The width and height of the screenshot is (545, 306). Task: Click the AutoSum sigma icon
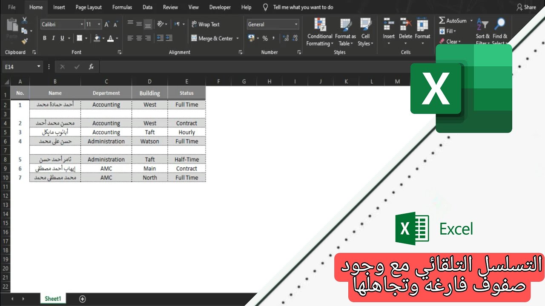[x=442, y=20]
